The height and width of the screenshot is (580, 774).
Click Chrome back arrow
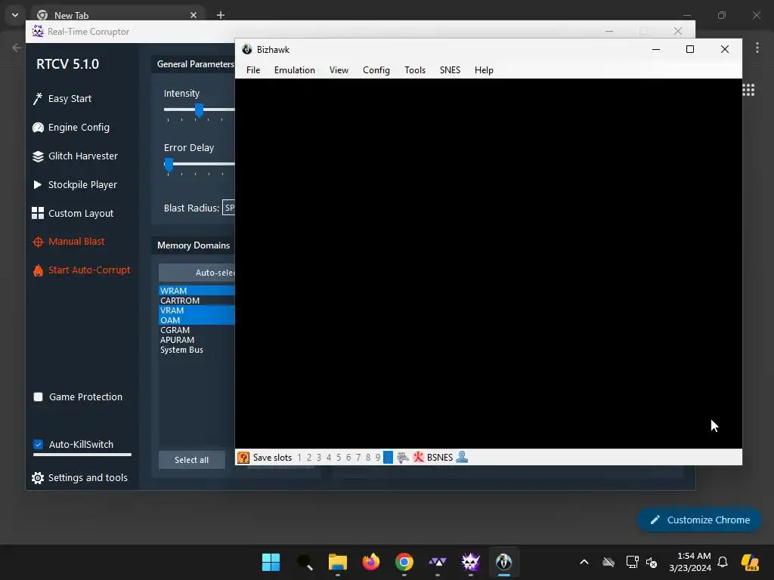(17, 48)
